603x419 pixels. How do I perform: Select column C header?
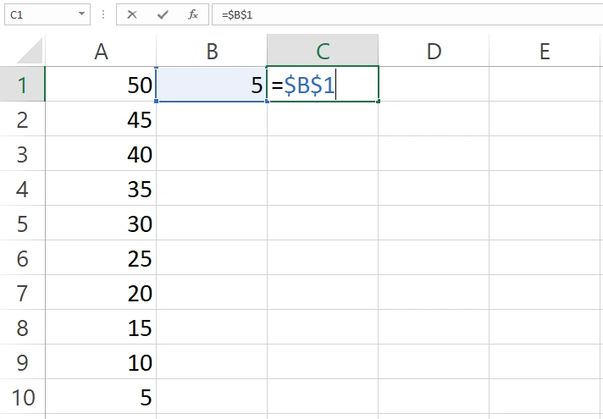[323, 51]
